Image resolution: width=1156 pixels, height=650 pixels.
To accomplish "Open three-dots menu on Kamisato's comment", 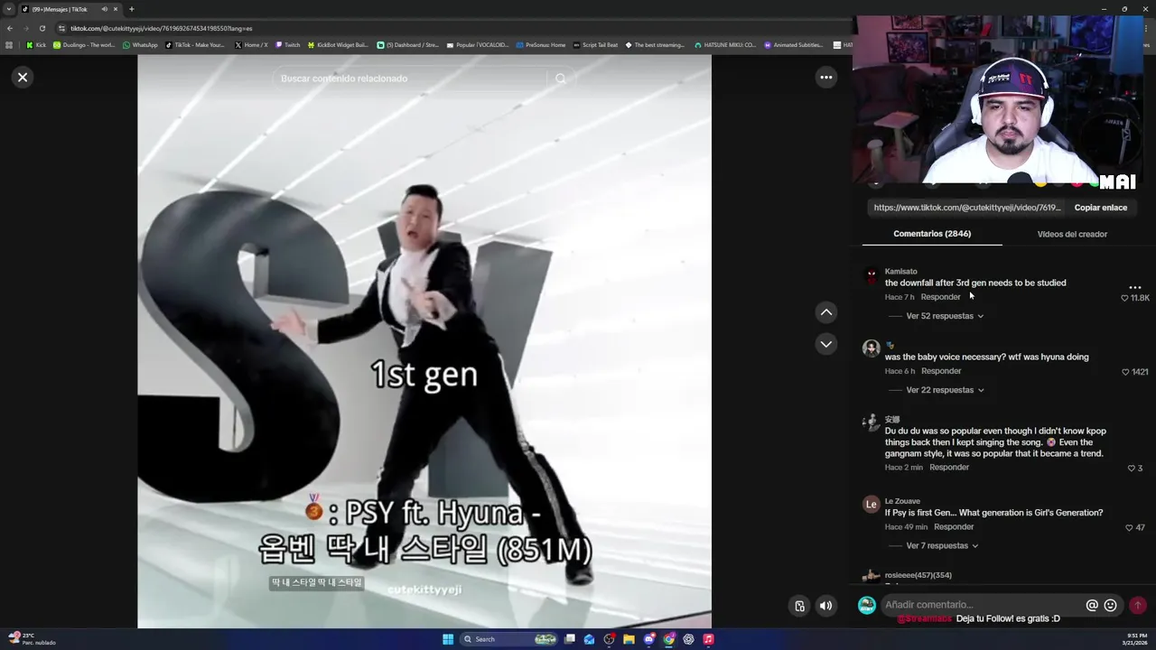I will pos(1135,287).
